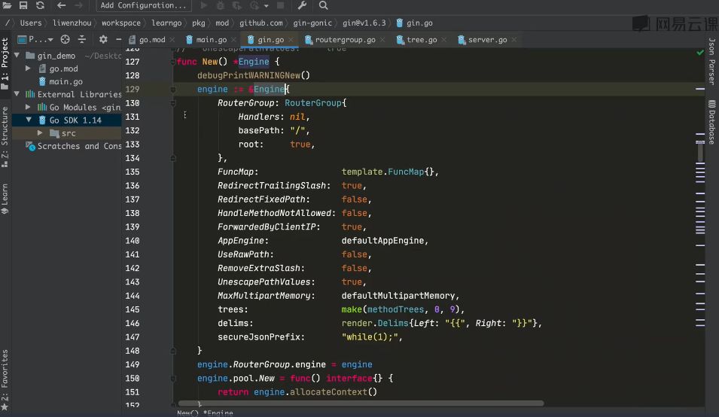Select Scratches and Consoles entry
The width and height of the screenshot is (719, 417).
[x=73, y=146]
